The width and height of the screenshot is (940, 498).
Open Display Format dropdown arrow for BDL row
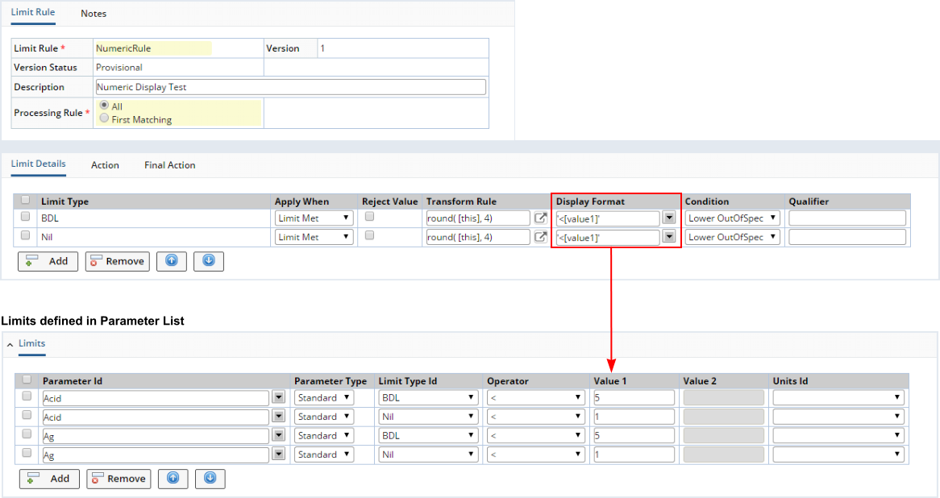[x=669, y=218]
